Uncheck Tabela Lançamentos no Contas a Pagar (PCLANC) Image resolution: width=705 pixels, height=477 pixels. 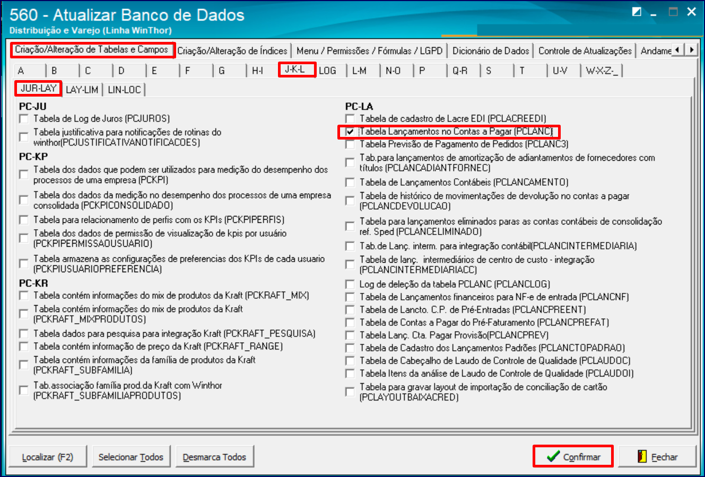coord(350,132)
